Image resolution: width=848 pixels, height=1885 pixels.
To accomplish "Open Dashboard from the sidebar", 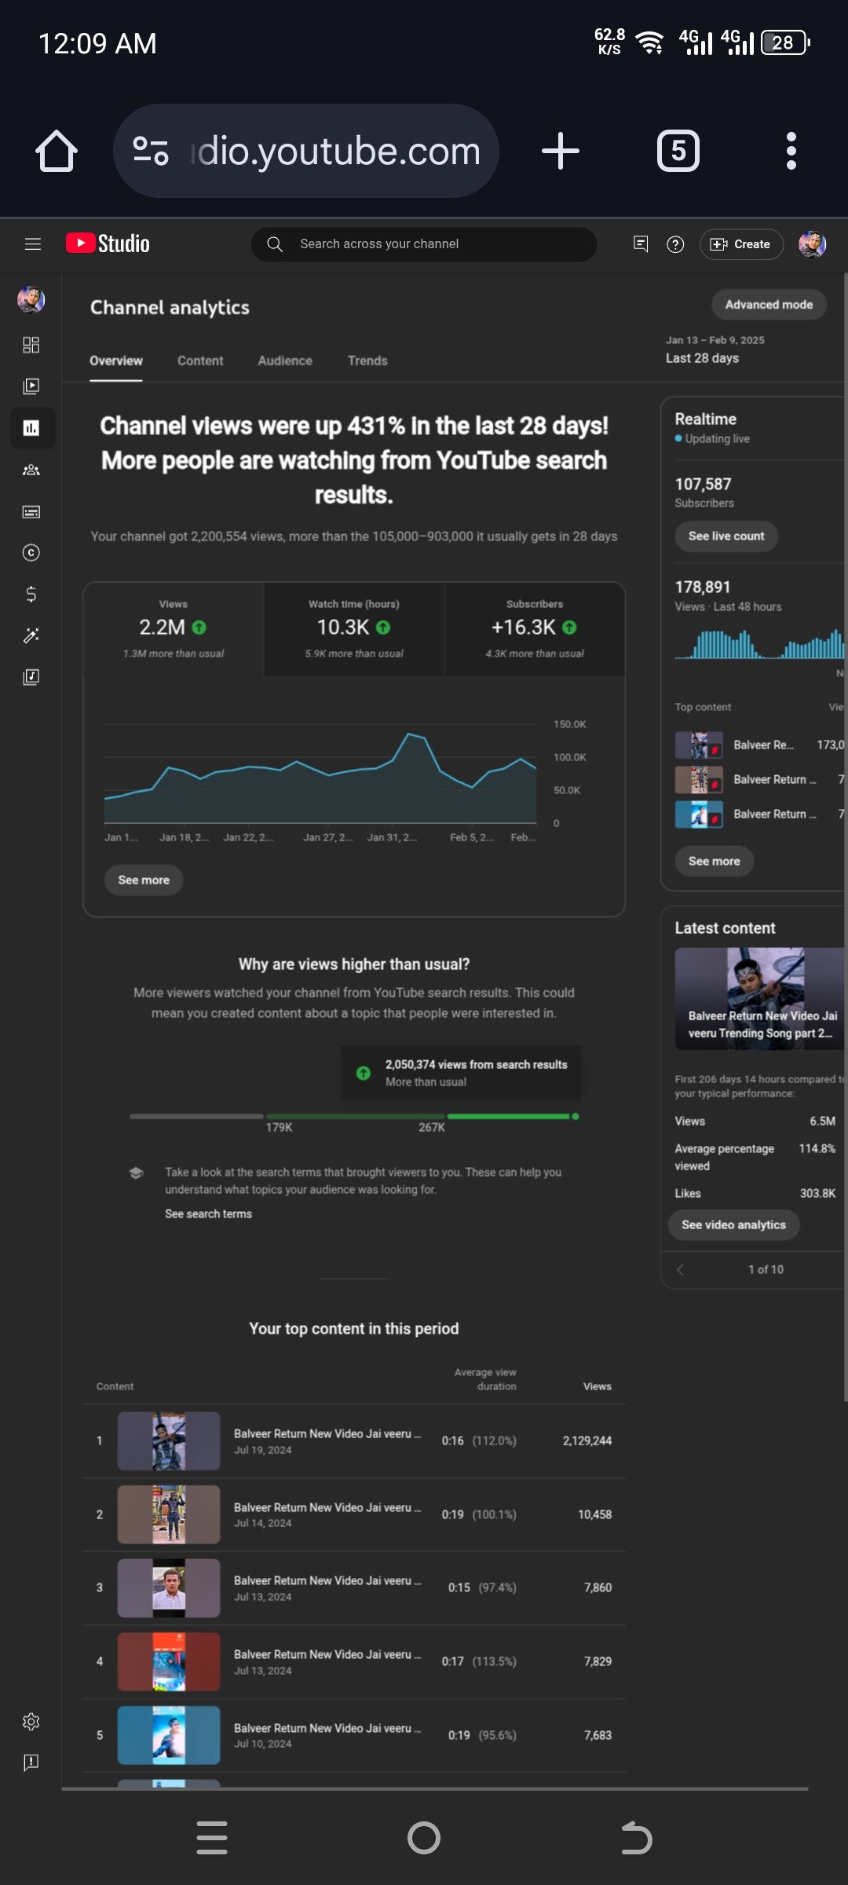I will tap(31, 345).
